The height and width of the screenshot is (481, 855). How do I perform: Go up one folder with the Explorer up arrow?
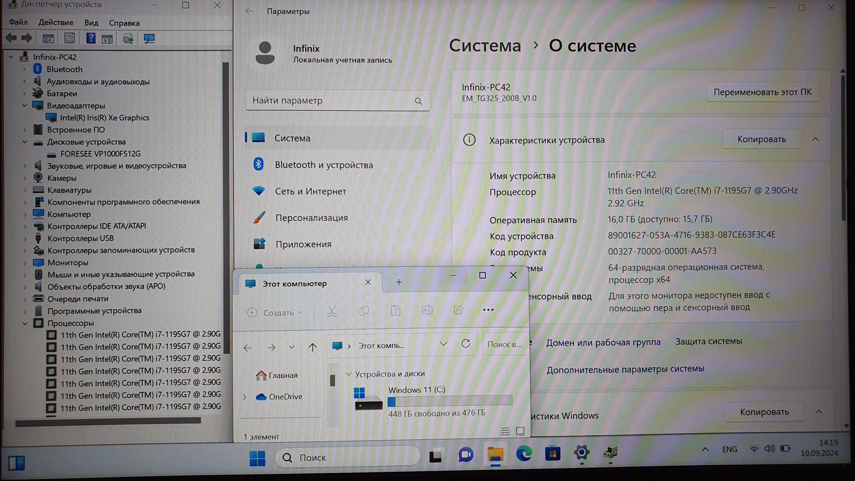click(312, 347)
